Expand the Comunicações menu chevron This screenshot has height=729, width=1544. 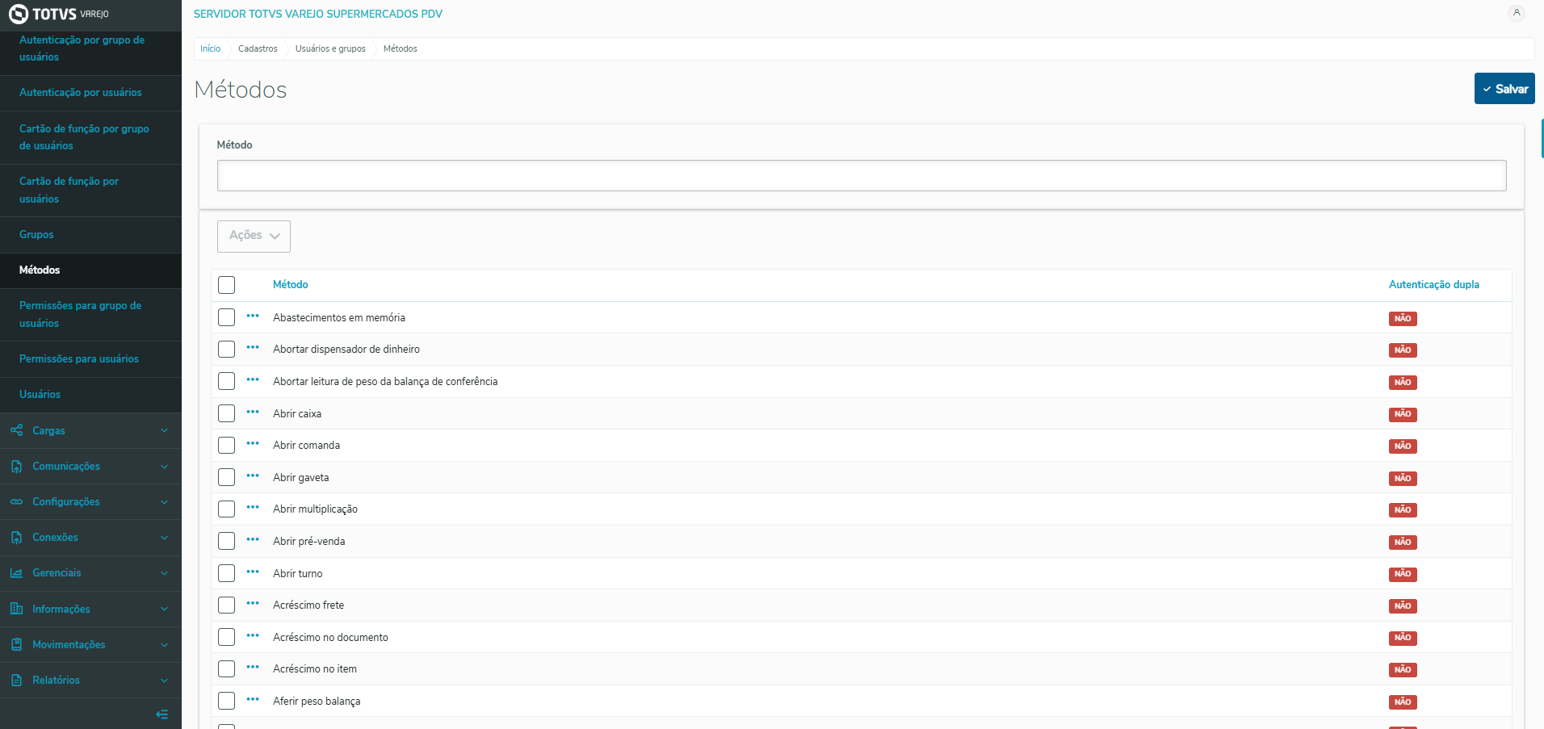pyautogui.click(x=165, y=467)
